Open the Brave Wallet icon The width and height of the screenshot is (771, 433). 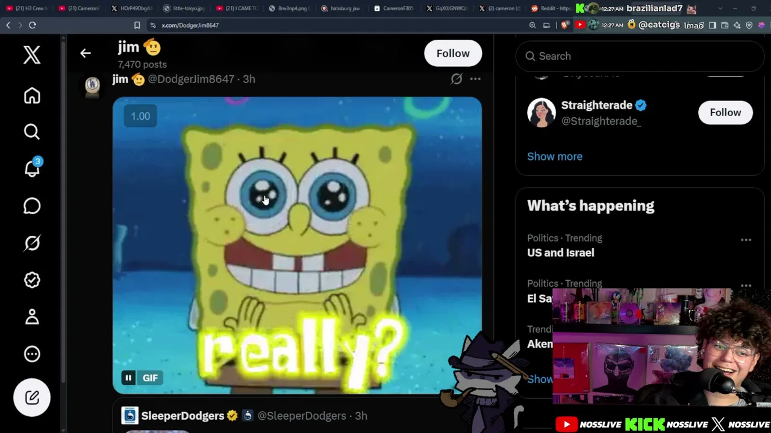click(x=725, y=25)
